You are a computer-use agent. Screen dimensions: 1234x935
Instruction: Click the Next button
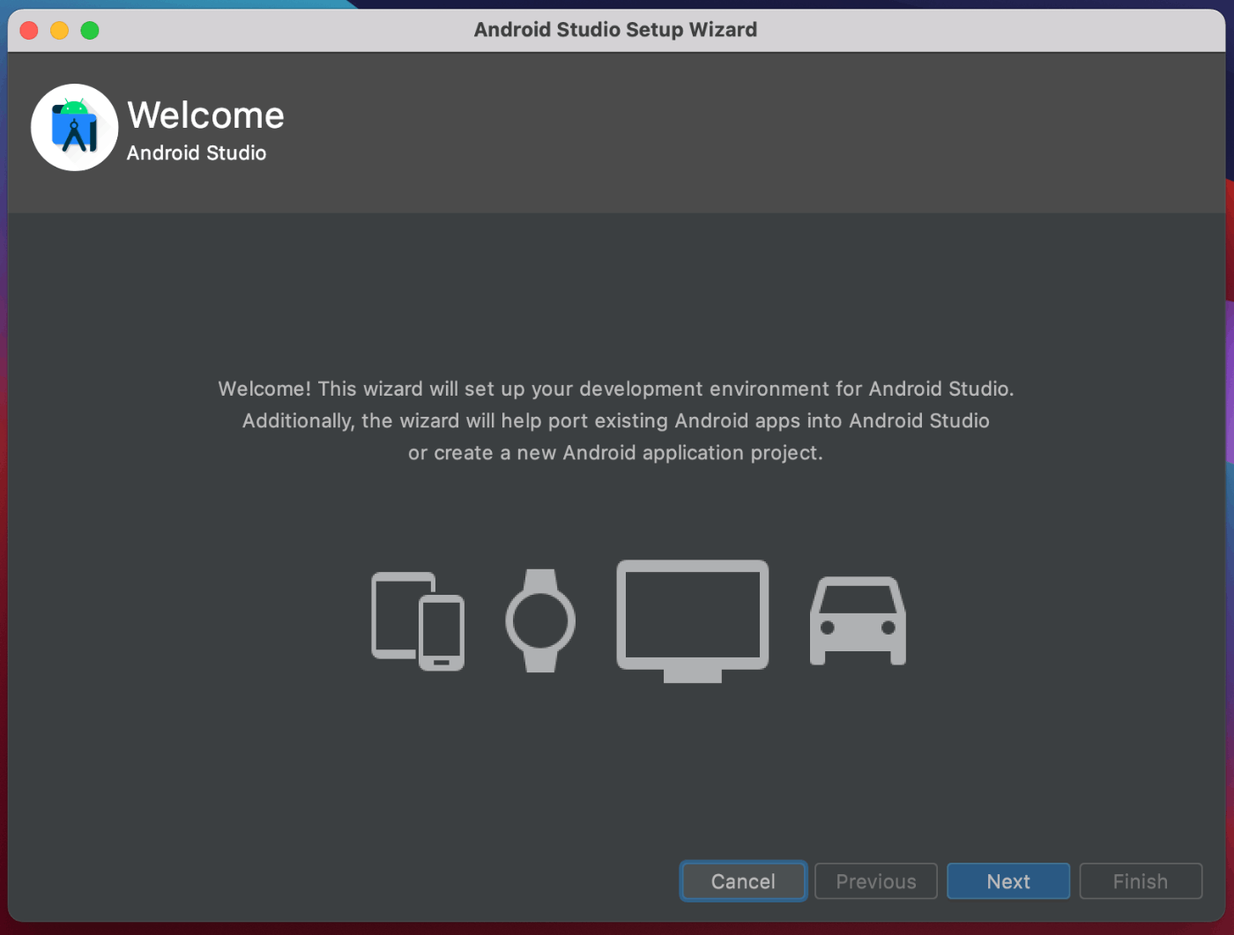coord(1008,881)
